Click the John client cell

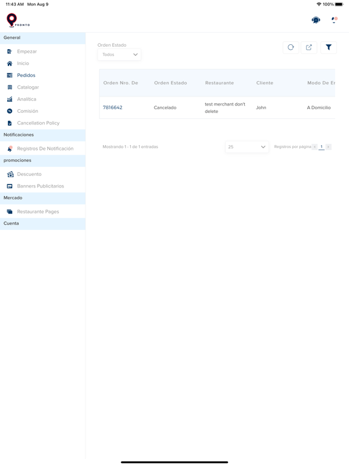[261, 107]
